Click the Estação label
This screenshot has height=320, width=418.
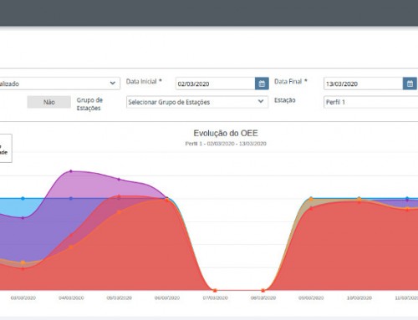285,100
